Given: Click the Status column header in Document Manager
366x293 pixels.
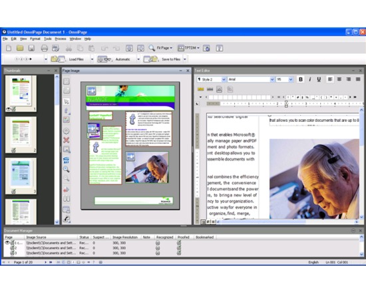Looking at the screenshot, I should [x=84, y=237].
